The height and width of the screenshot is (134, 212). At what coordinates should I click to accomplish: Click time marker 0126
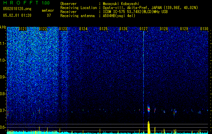coord(123,29)
